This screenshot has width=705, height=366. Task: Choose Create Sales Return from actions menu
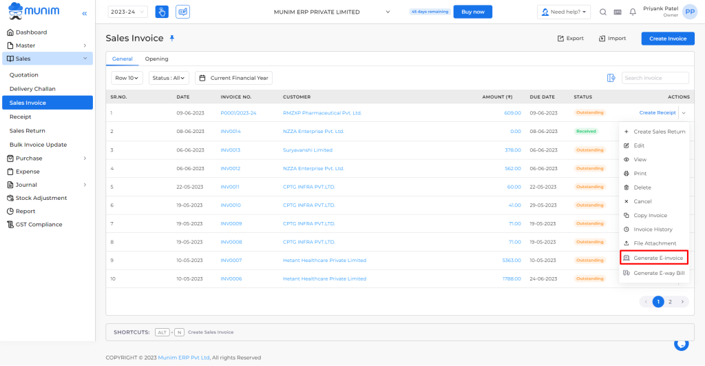pos(654,132)
